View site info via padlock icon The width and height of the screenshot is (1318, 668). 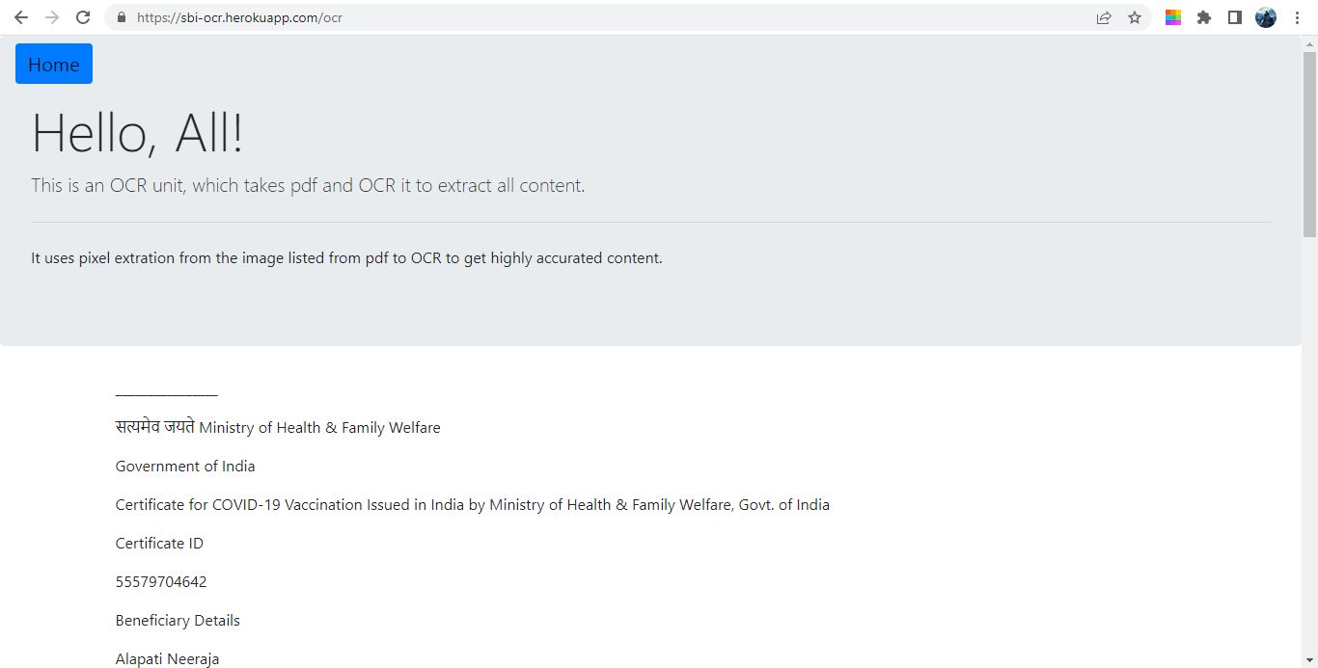[x=121, y=17]
